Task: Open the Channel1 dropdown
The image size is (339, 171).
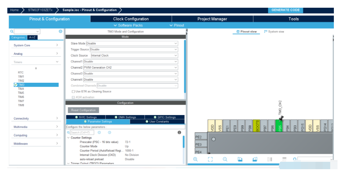Action: tap(131, 61)
